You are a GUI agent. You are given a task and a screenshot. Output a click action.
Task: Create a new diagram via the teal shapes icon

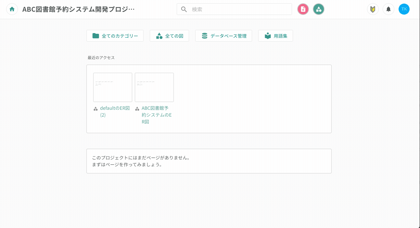coord(318,9)
